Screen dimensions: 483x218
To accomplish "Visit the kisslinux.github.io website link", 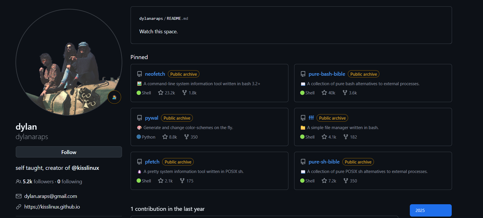I will tap(52, 207).
